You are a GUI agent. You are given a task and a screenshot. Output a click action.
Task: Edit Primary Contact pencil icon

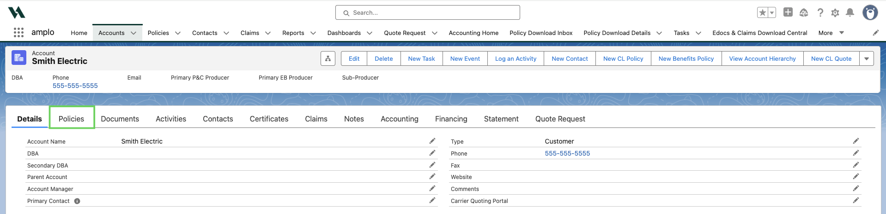pyautogui.click(x=432, y=200)
